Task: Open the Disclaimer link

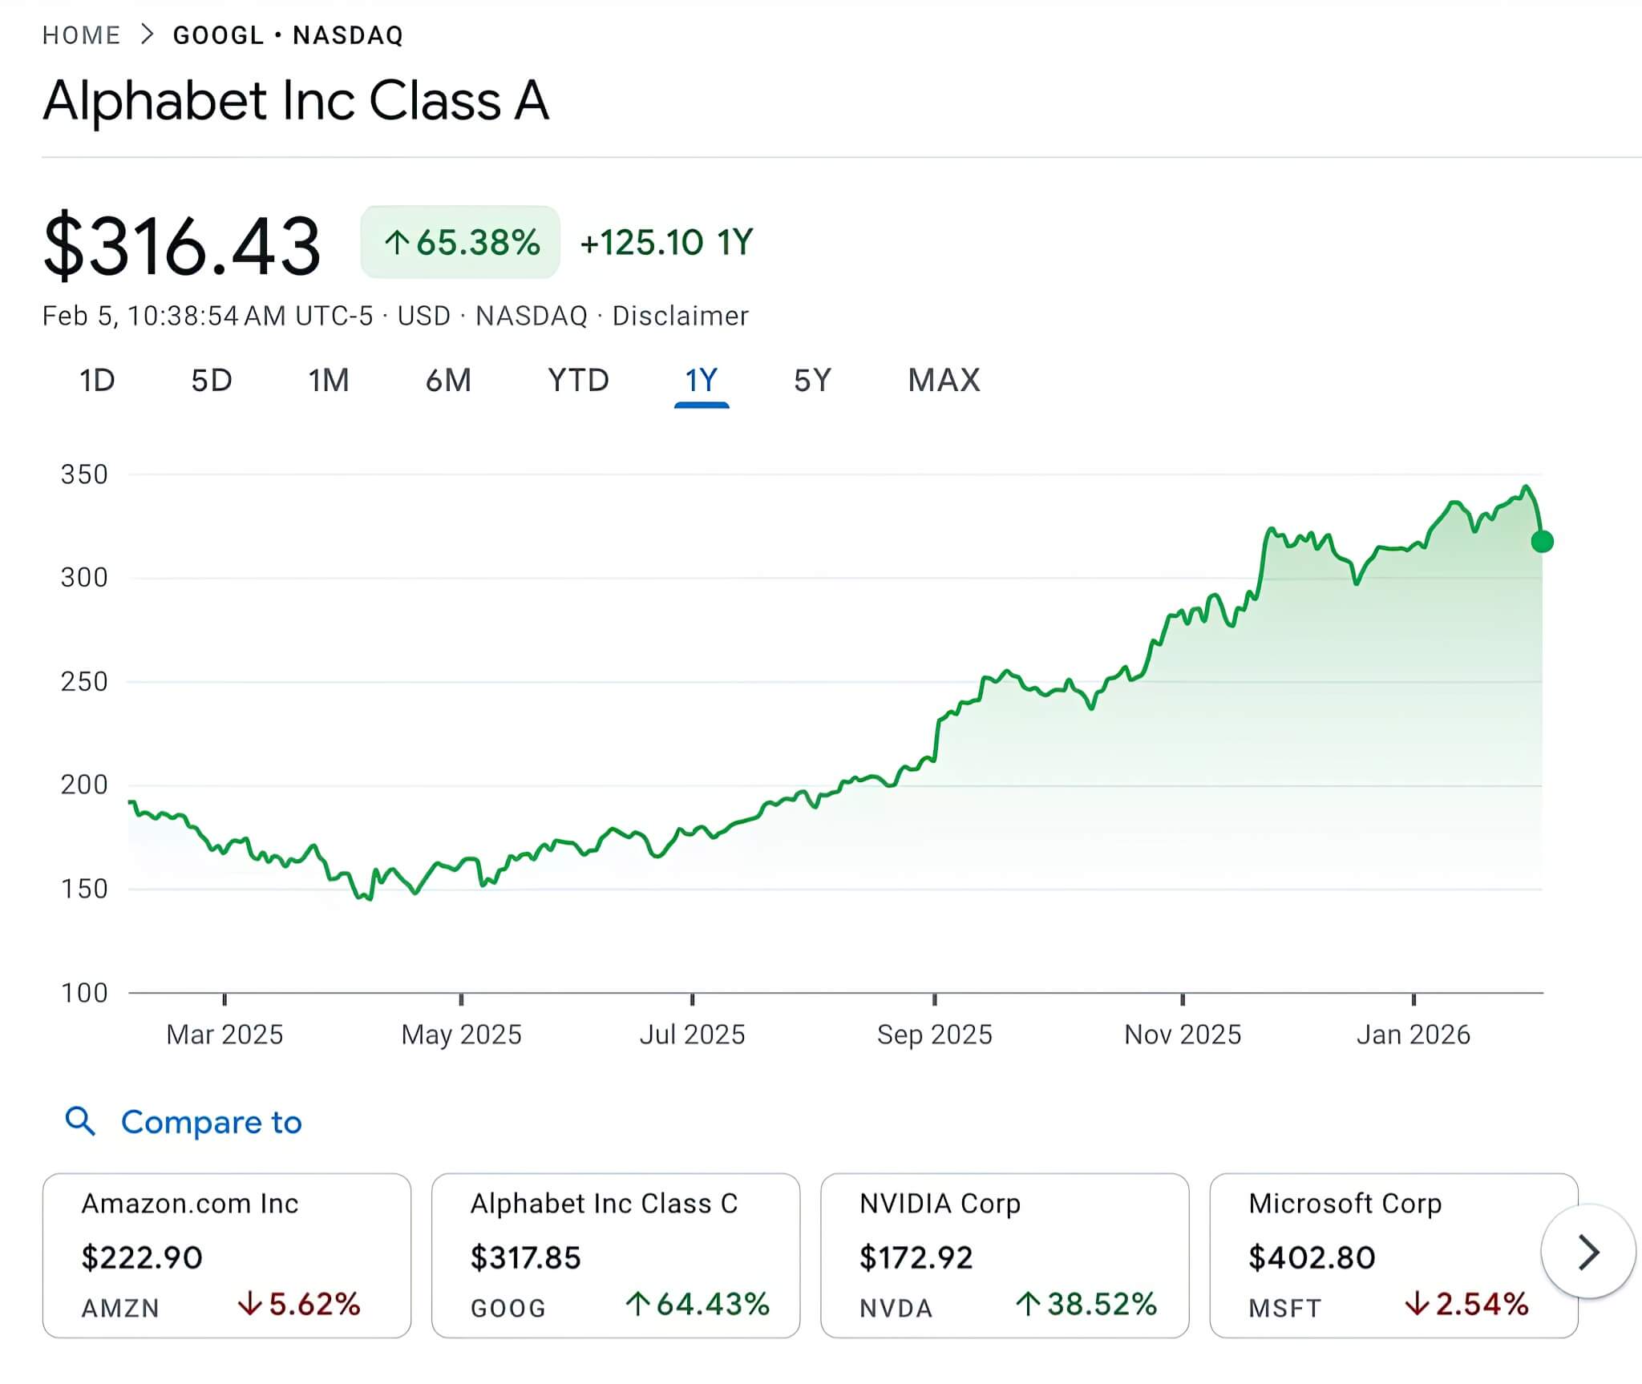Action: pyautogui.click(x=680, y=316)
